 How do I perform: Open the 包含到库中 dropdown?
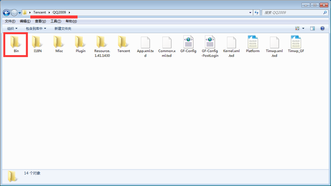click(36, 28)
